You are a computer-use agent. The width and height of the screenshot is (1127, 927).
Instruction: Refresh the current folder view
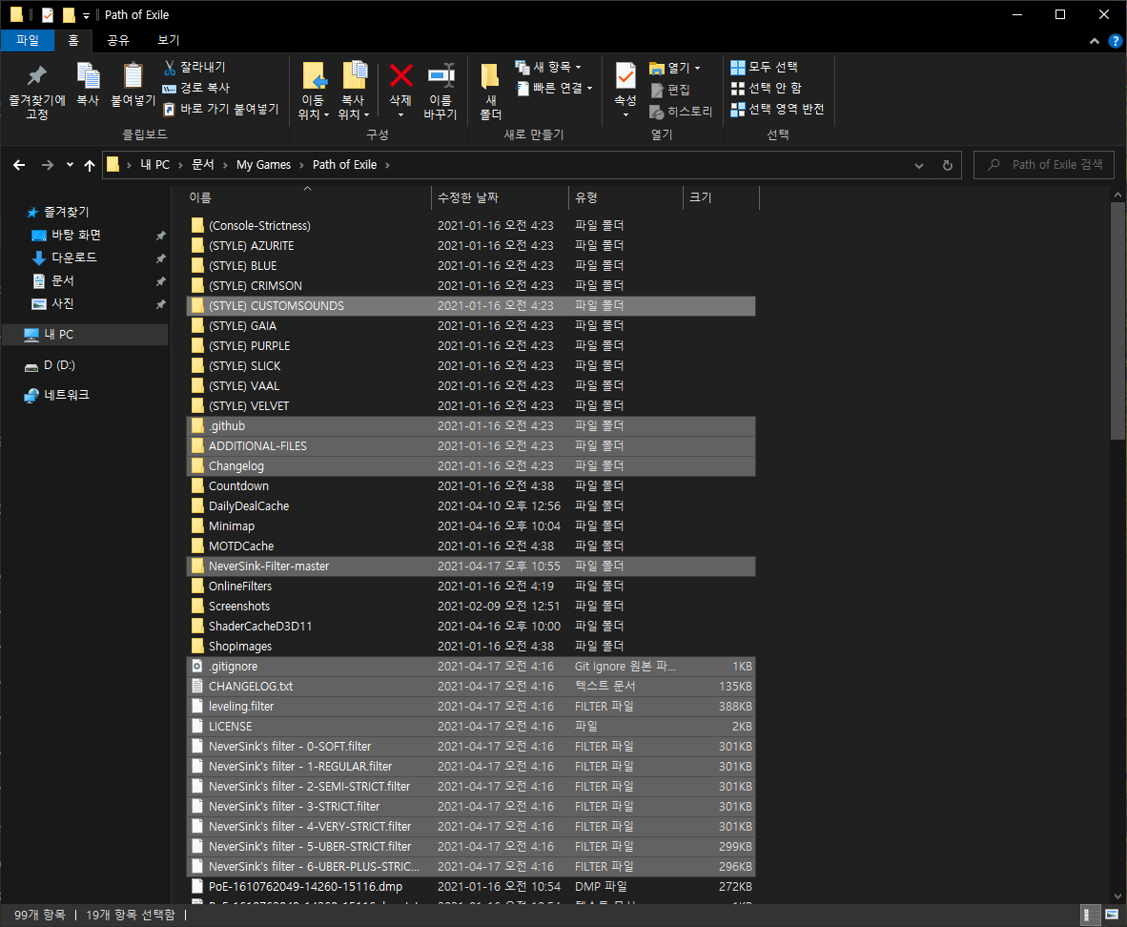948,165
